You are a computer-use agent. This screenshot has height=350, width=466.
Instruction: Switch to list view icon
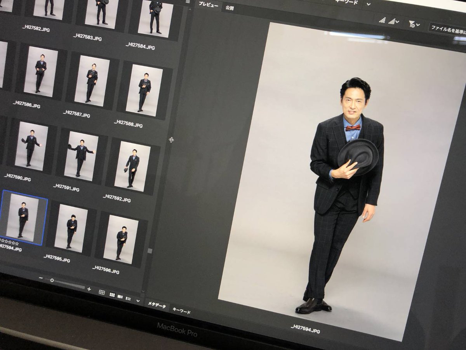[128, 298]
